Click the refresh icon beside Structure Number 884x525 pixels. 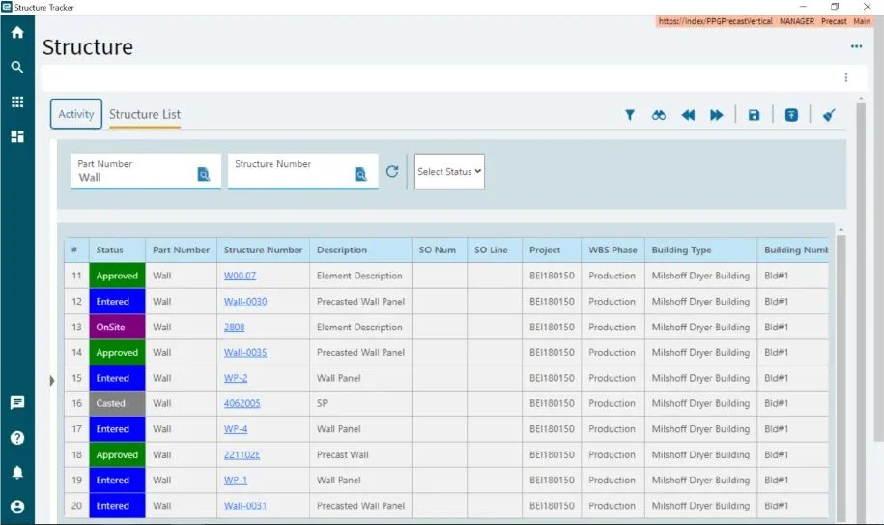(x=392, y=171)
